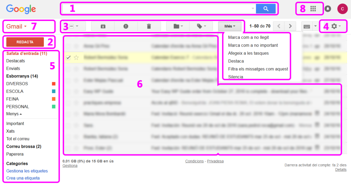Click the blue search magnifier button
Viewport: 351px width, 189px height.
pyautogui.click(x=266, y=9)
